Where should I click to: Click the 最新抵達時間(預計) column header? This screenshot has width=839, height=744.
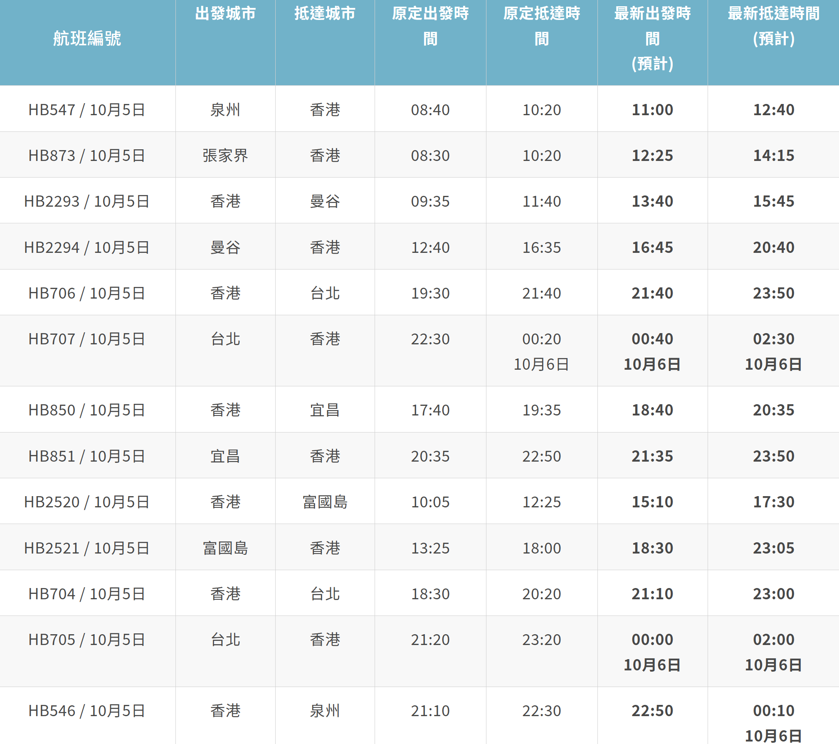(x=773, y=26)
